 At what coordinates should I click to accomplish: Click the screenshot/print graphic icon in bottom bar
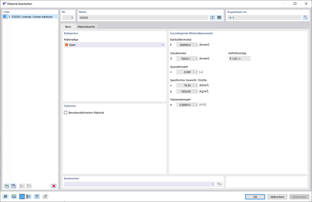point(37,197)
